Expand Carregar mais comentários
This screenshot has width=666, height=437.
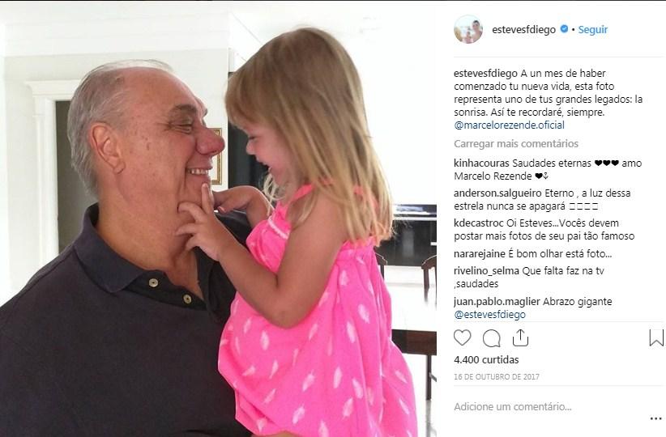point(516,144)
